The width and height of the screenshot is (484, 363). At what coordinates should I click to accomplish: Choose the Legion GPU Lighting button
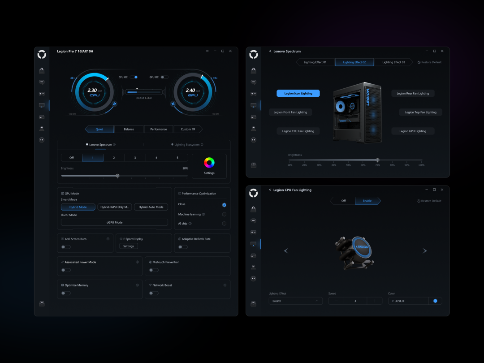click(413, 131)
